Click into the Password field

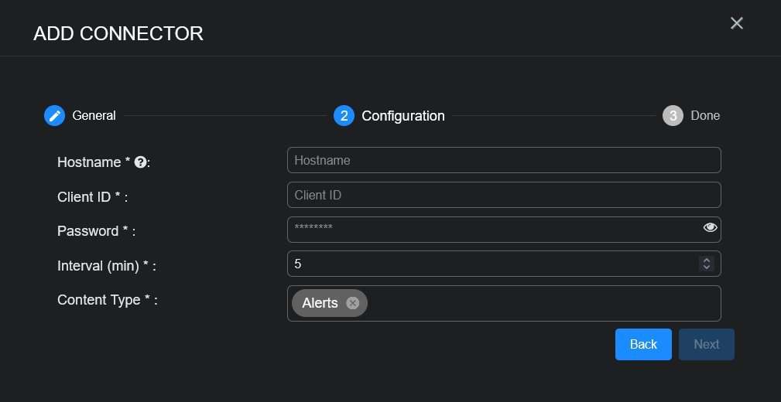pyautogui.click(x=492, y=229)
